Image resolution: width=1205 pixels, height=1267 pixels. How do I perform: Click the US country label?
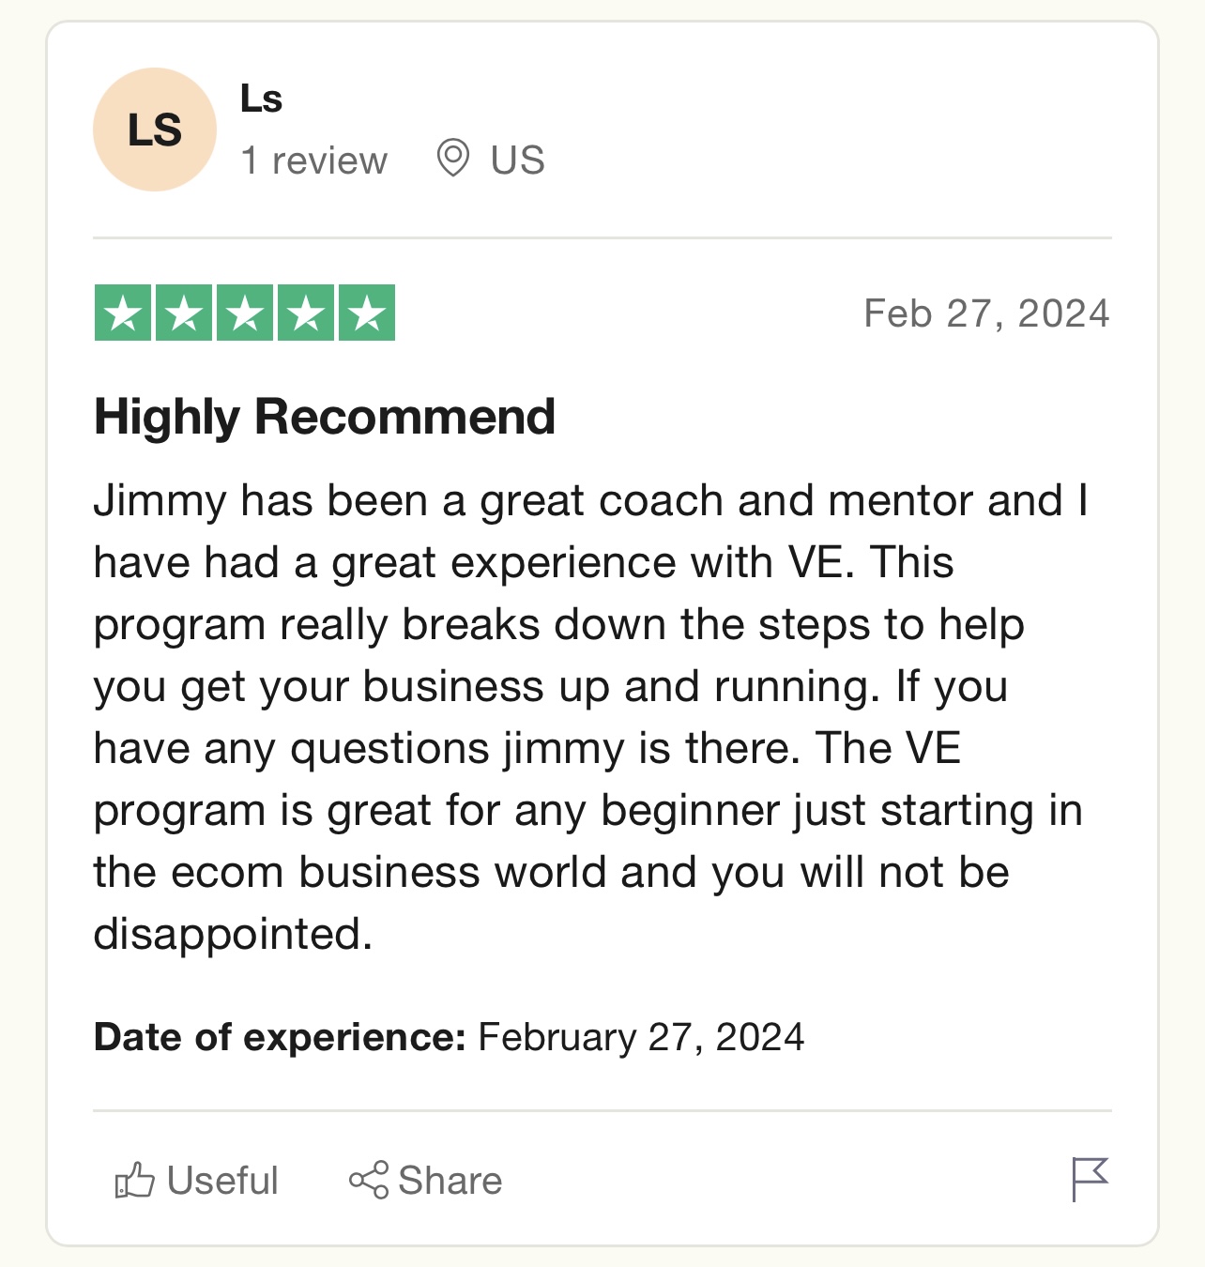coord(517,160)
